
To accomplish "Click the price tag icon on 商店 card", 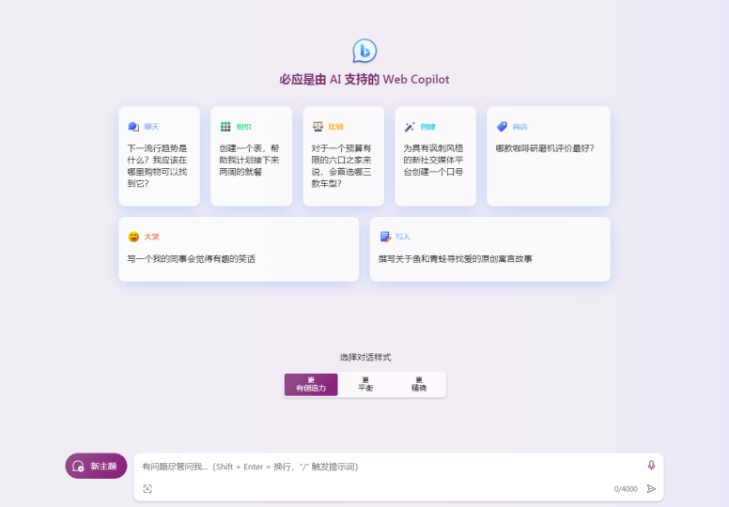I will tap(502, 127).
